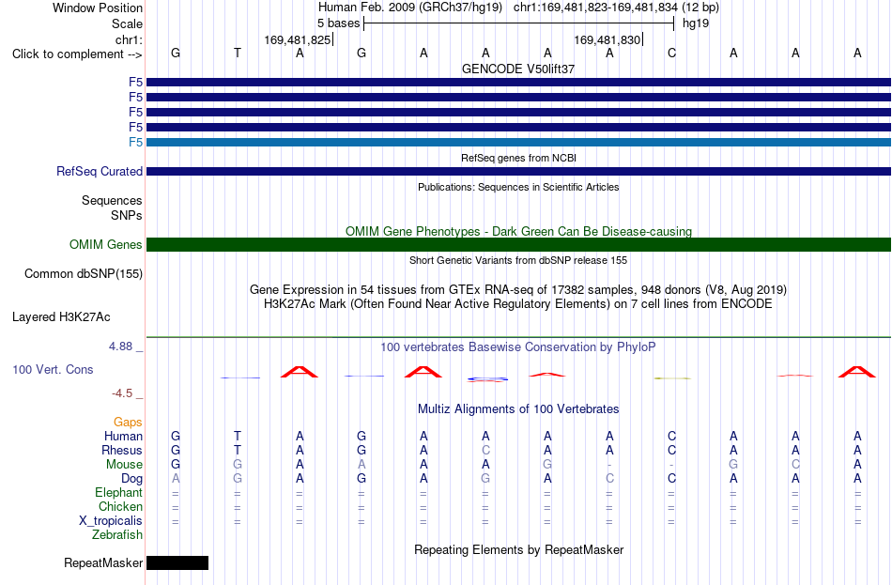The image size is (892, 585).
Task: Click the RefSeq Curated label
Action: pos(100,171)
